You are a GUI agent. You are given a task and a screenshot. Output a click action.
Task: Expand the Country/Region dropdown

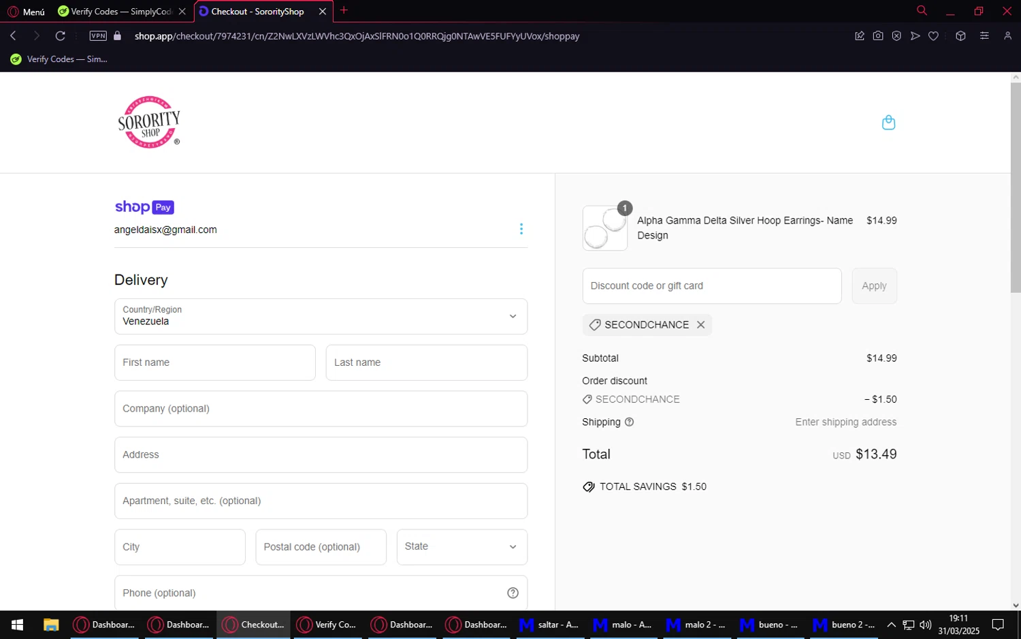click(321, 316)
